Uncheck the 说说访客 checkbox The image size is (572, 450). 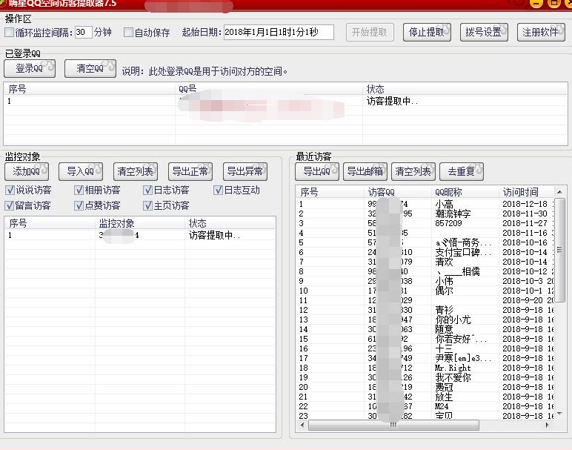[x=10, y=190]
